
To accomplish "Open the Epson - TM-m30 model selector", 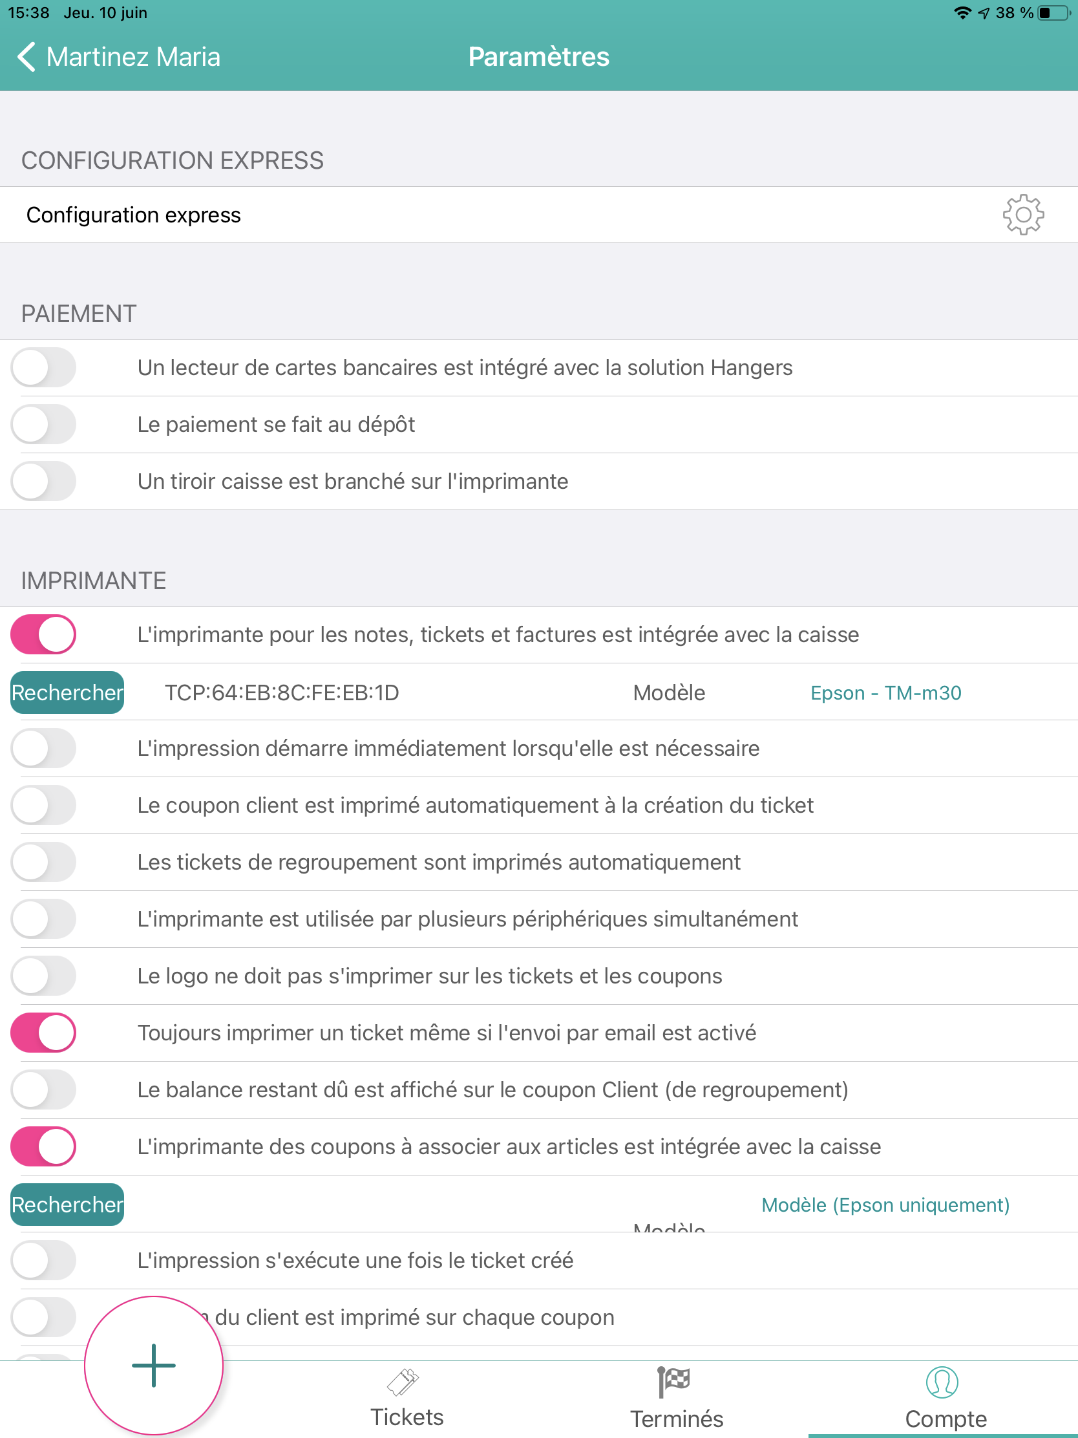I will point(885,693).
